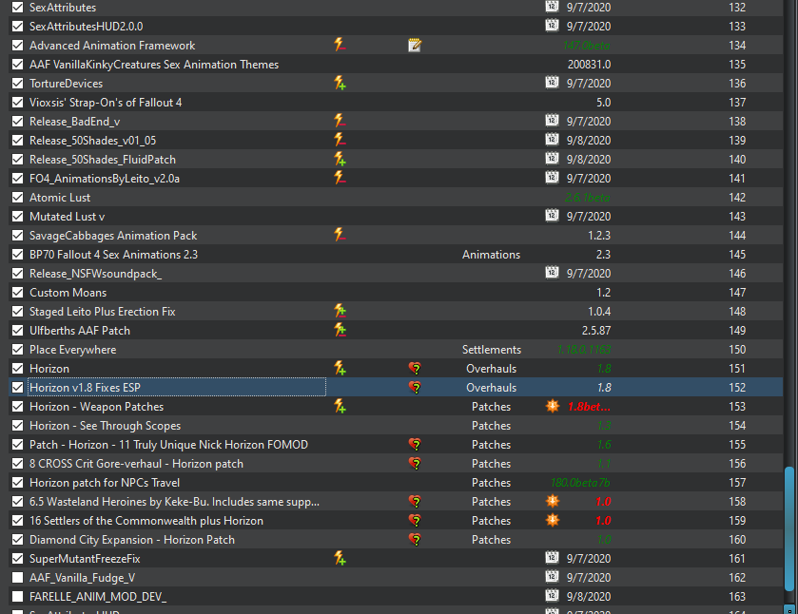Enable the FARELLE_ANIM_MOD_DEV_ mod

coord(17,596)
